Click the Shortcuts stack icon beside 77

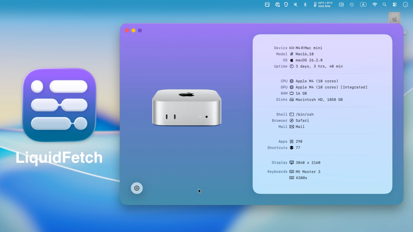(x=291, y=148)
